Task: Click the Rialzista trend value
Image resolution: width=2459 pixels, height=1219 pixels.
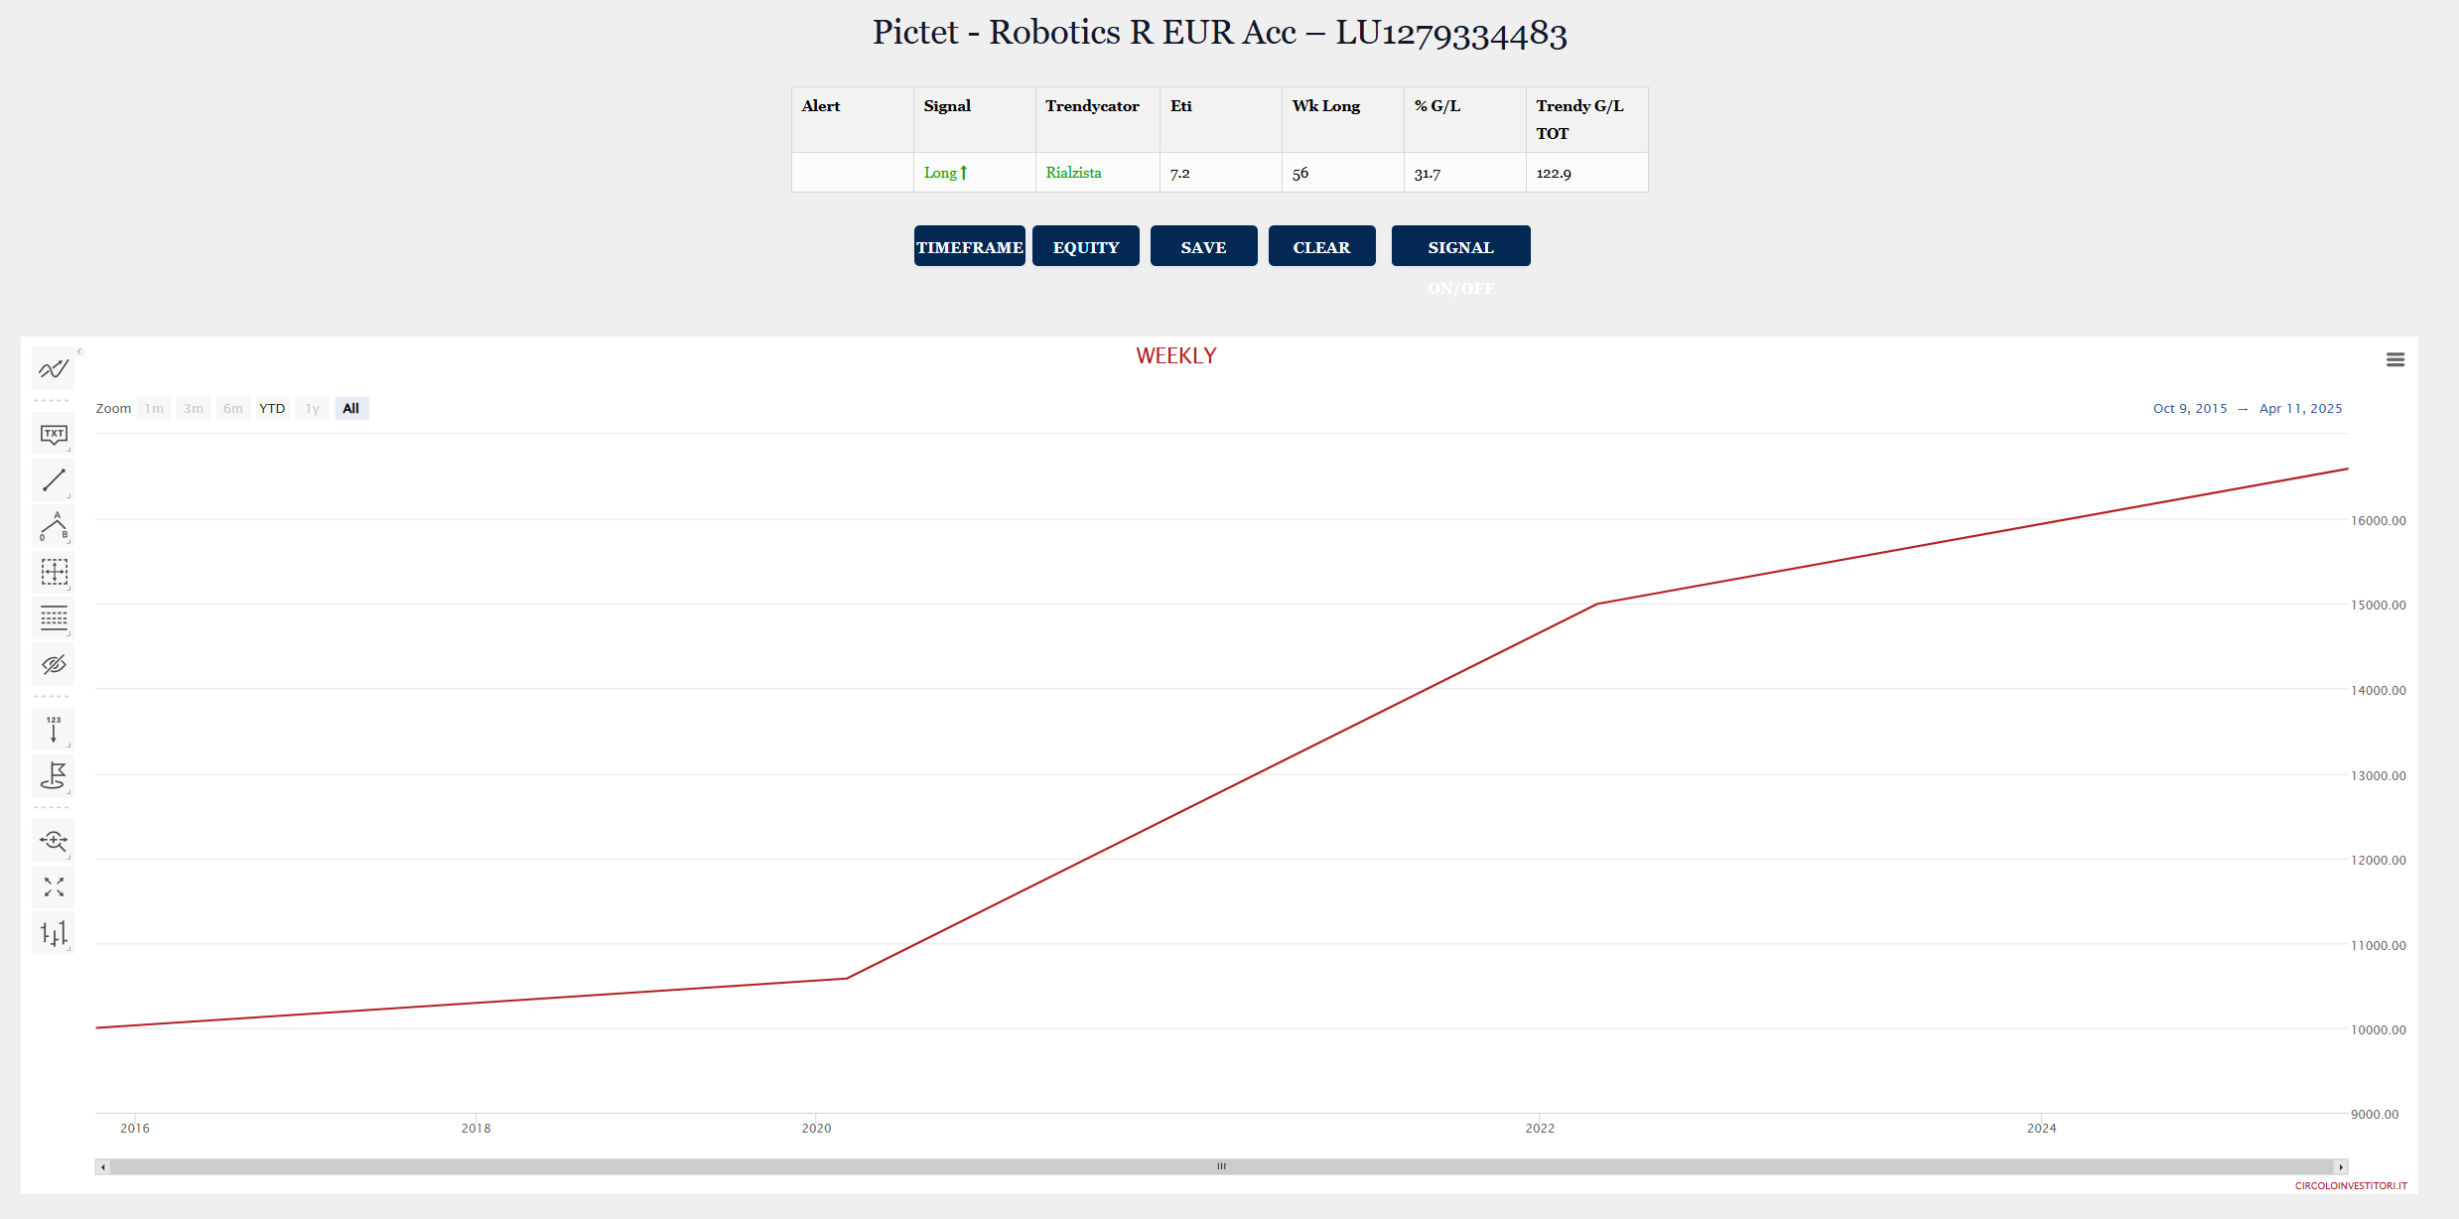Action: 1073,173
